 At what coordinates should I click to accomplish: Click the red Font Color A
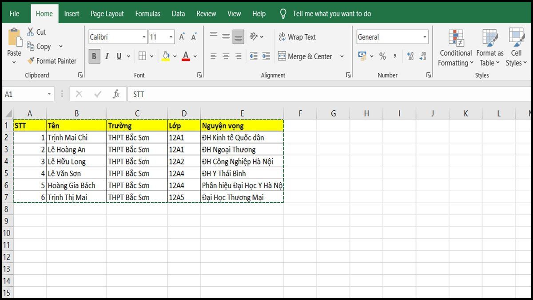point(186,56)
